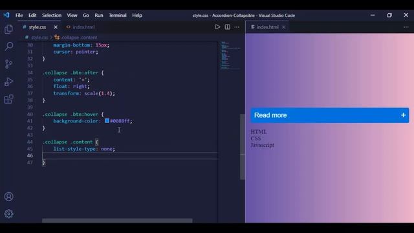
Task: Open the File menu
Action: [19, 16]
